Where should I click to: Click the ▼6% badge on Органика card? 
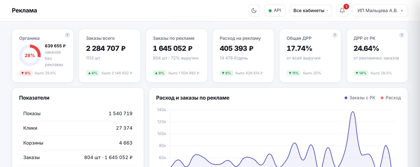[26, 73]
